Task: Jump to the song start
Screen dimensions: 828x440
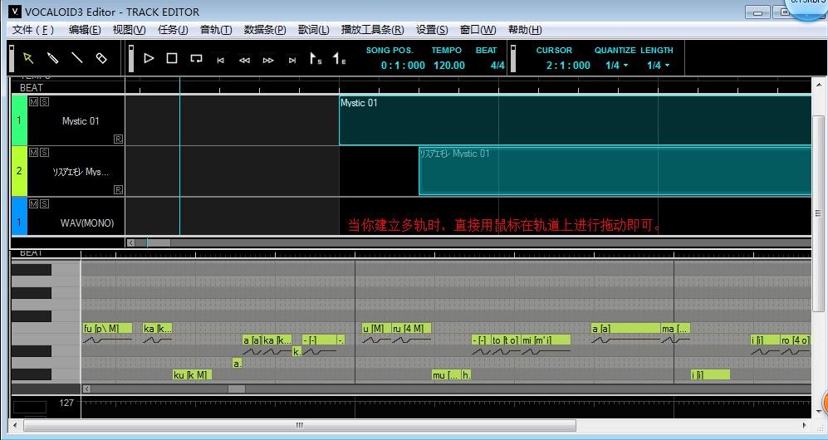Action: pos(220,60)
